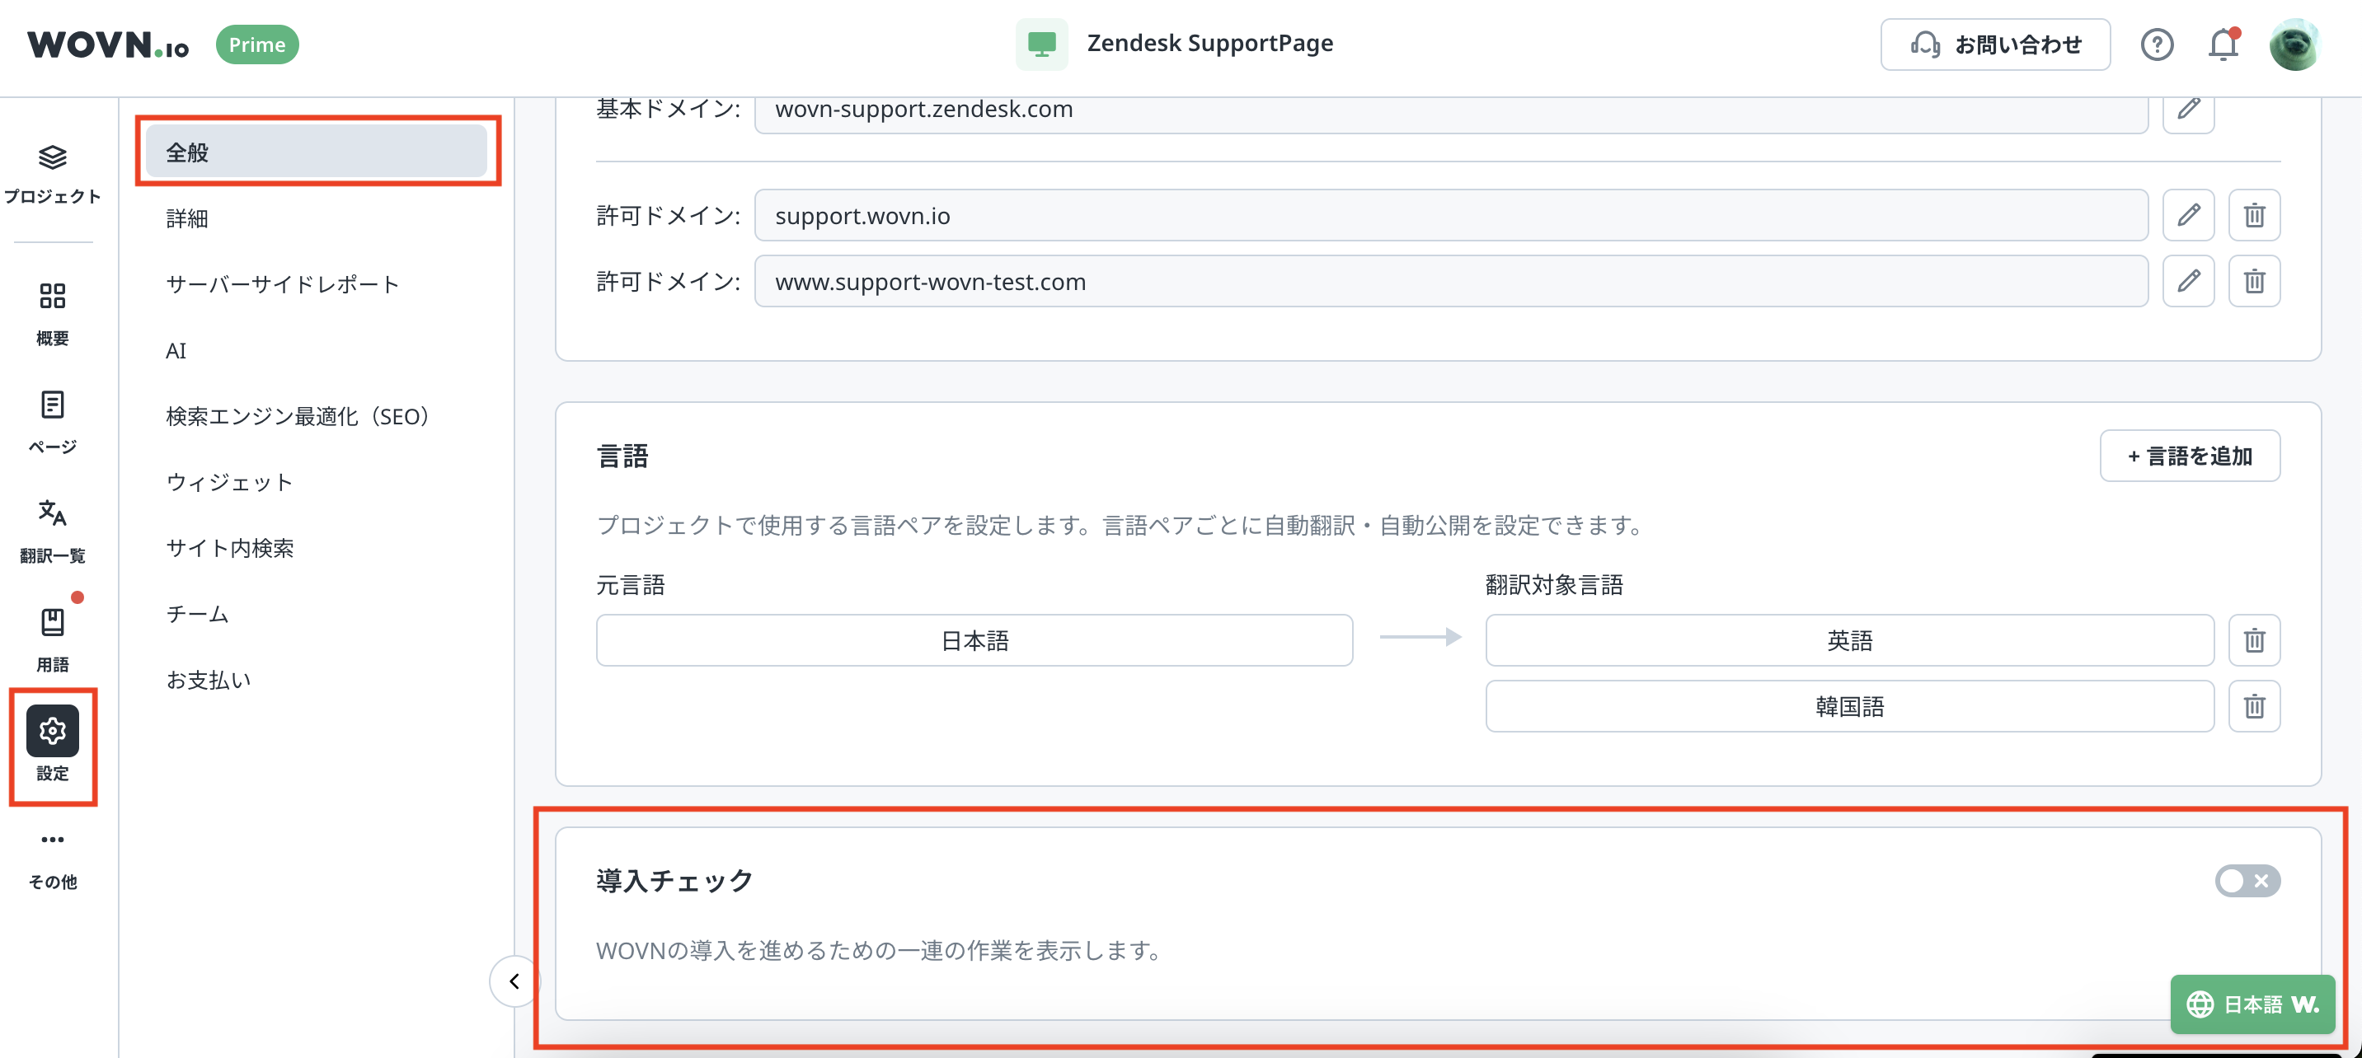Open the Overview (概要) dashboard icon
Image resolution: width=2362 pixels, height=1058 pixels.
52,296
